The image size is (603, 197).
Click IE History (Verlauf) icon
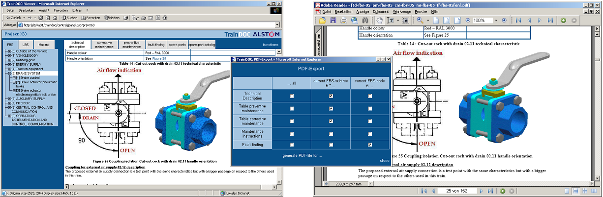pyautogui.click(x=125, y=18)
